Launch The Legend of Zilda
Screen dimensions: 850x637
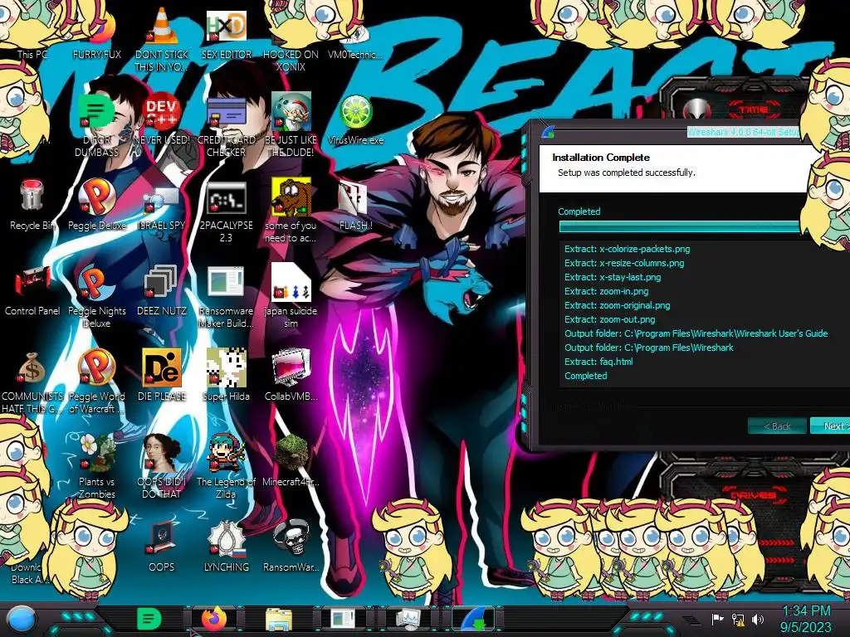[x=227, y=467]
